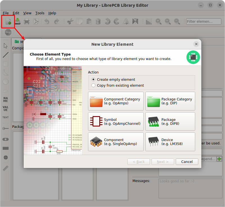The height and width of the screenshot is (207, 225).
Task: Click the New Library Element toolbar icon
Action: tap(8, 22)
